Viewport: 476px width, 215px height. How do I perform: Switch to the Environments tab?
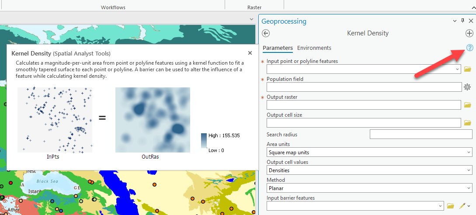tap(314, 48)
